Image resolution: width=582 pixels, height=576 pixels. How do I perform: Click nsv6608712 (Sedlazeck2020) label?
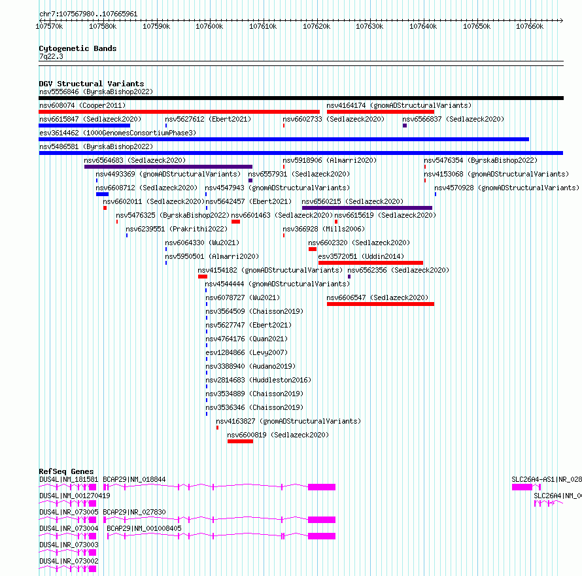(146, 188)
